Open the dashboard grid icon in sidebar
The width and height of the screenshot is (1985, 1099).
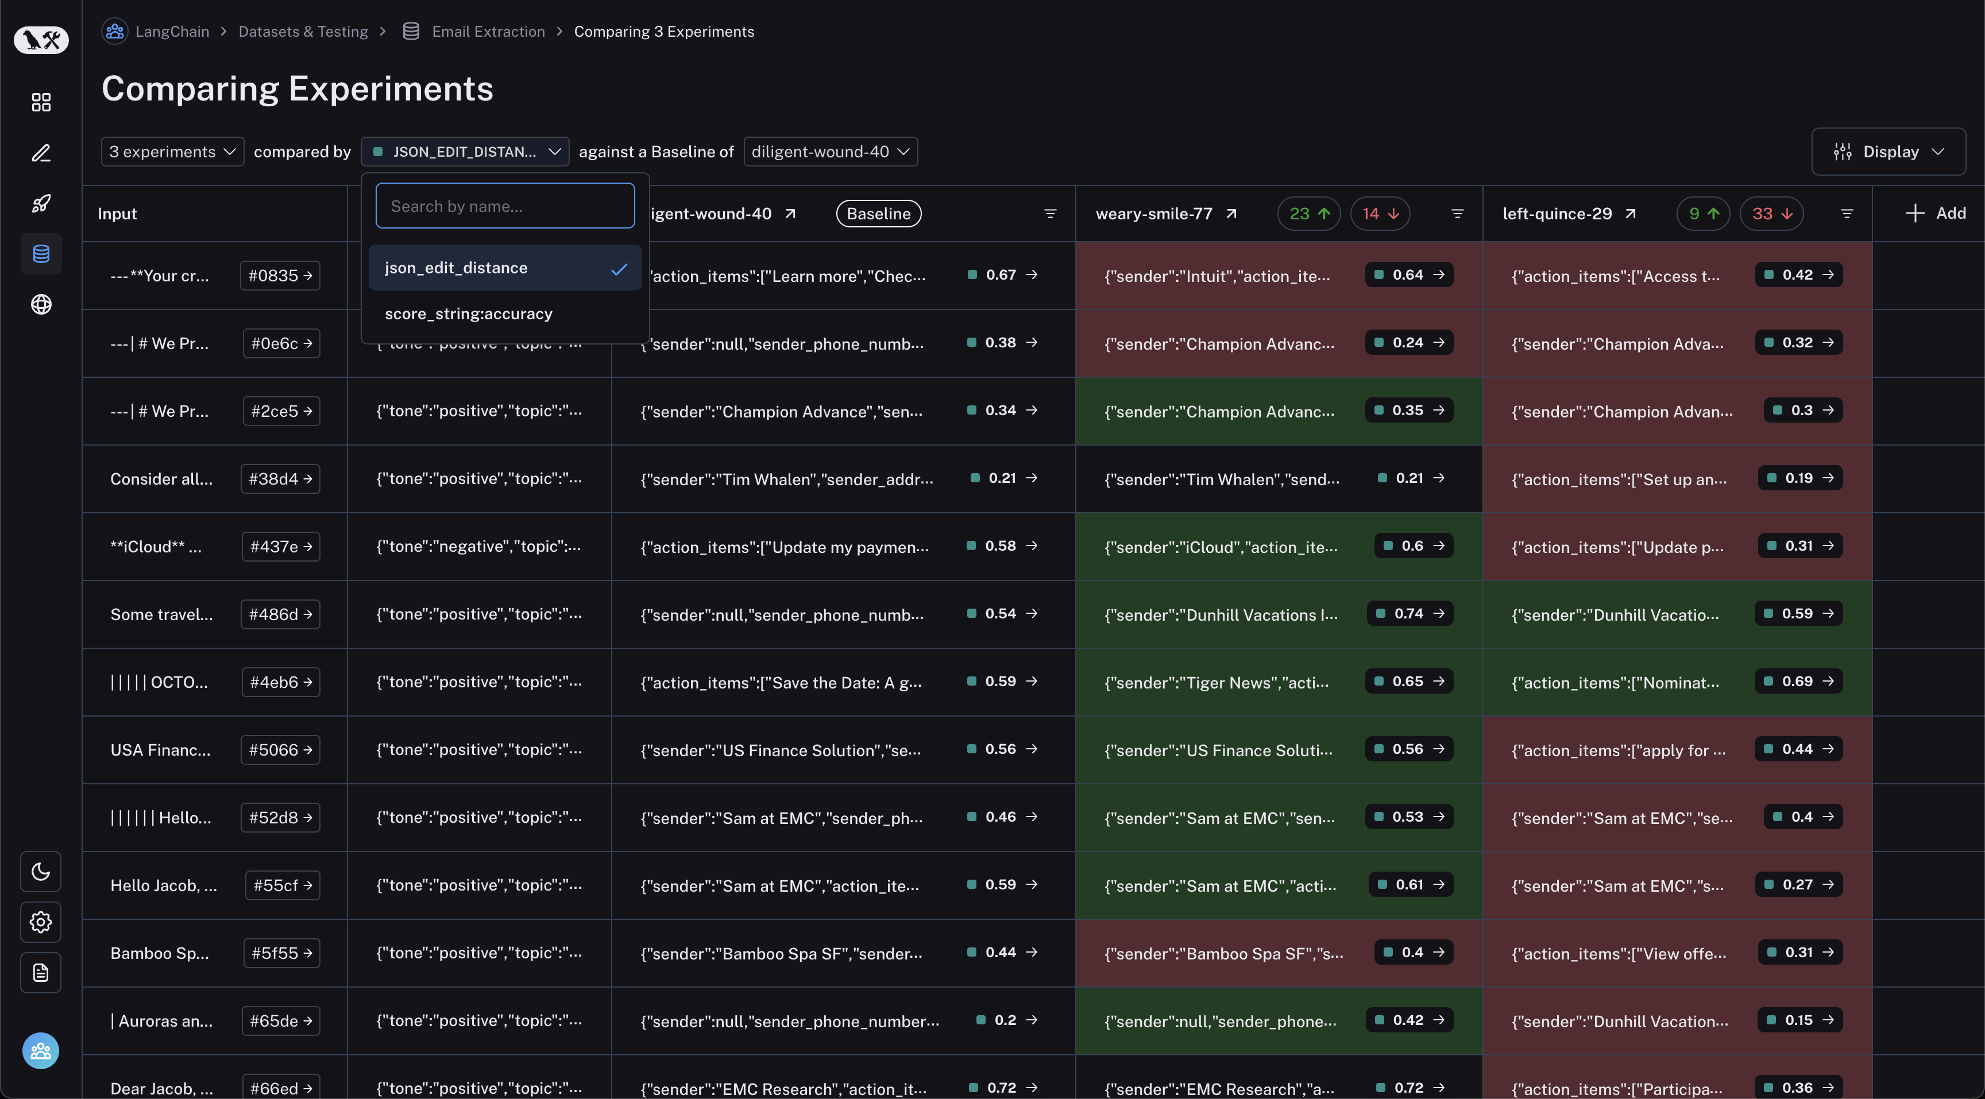point(41,102)
